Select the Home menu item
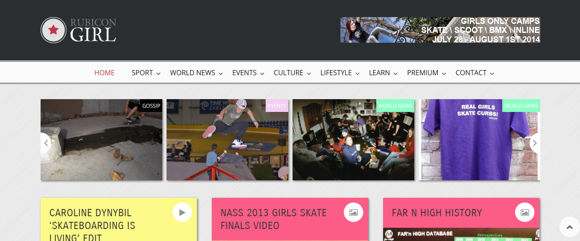The image size is (580, 241). point(104,73)
